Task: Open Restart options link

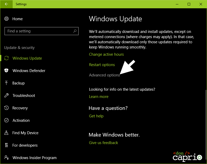Action: [102, 65]
